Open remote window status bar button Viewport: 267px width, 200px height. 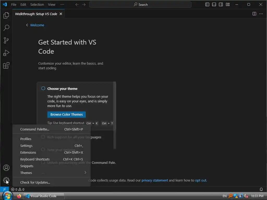(4, 189)
